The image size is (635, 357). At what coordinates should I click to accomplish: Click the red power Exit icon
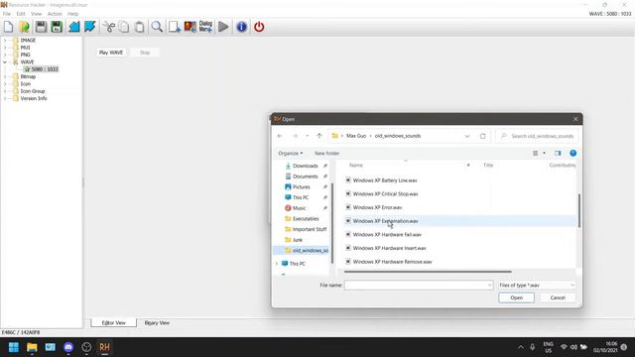click(259, 27)
